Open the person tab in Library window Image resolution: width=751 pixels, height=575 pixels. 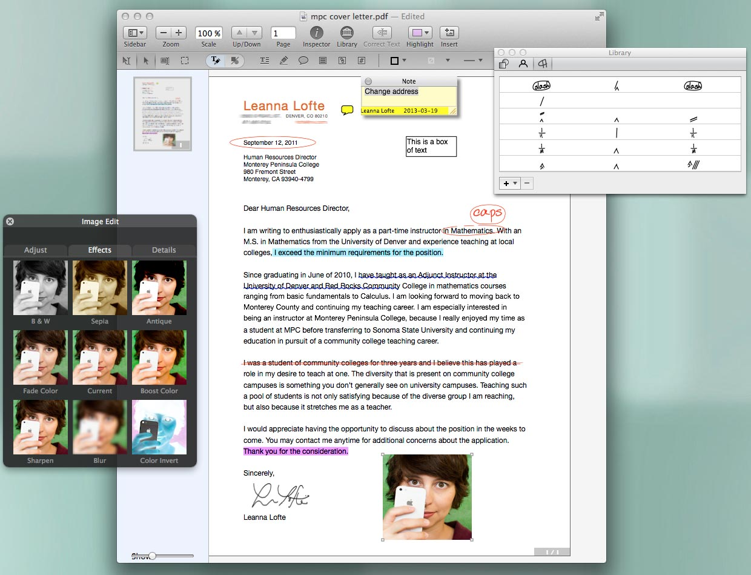tap(523, 64)
